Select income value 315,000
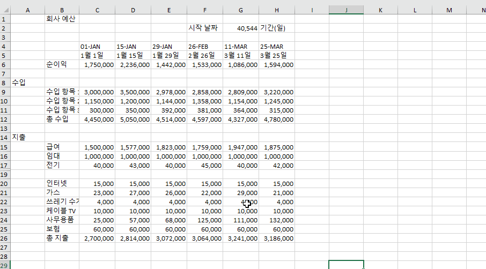The image size is (486, 269). click(277, 110)
